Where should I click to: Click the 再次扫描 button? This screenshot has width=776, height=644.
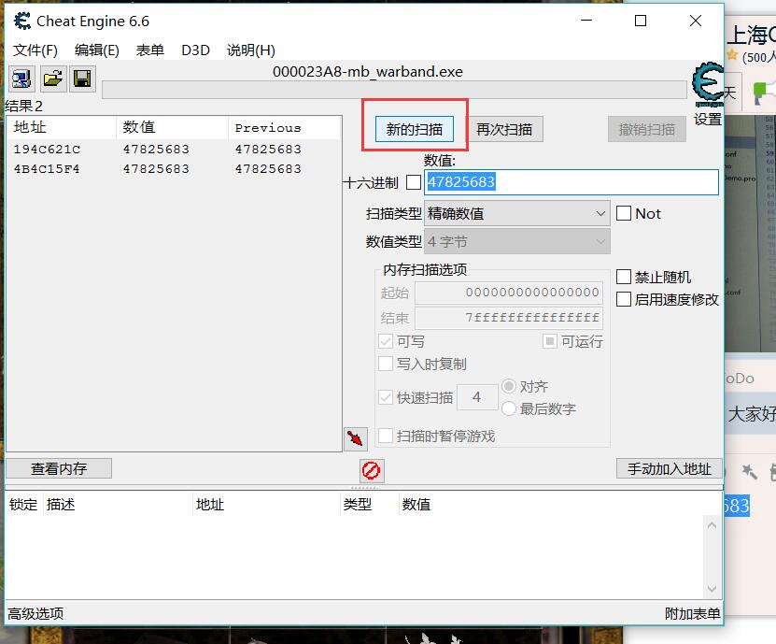[x=504, y=129]
